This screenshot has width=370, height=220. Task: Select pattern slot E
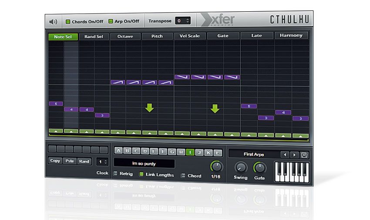tap(154, 151)
